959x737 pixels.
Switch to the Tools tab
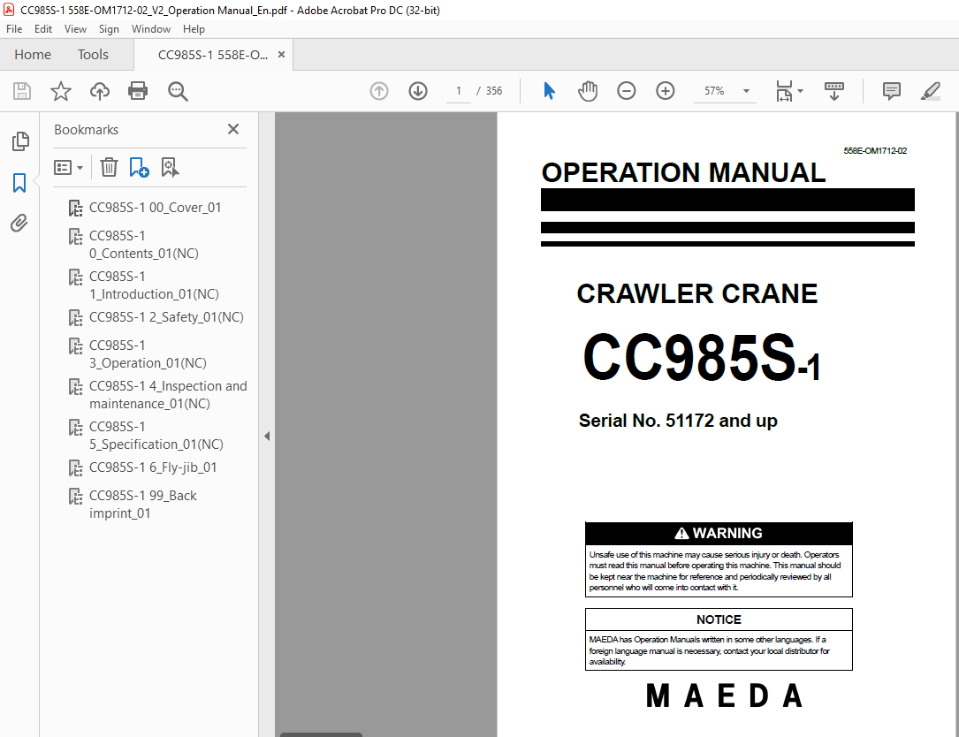(93, 55)
